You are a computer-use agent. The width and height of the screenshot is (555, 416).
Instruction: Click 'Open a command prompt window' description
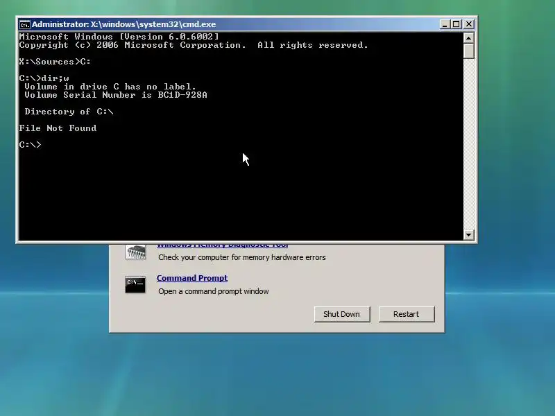pyautogui.click(x=214, y=291)
